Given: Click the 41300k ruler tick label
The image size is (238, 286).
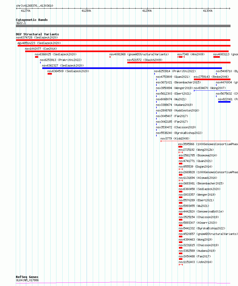Looking at the screenshot, I should [208, 11].
